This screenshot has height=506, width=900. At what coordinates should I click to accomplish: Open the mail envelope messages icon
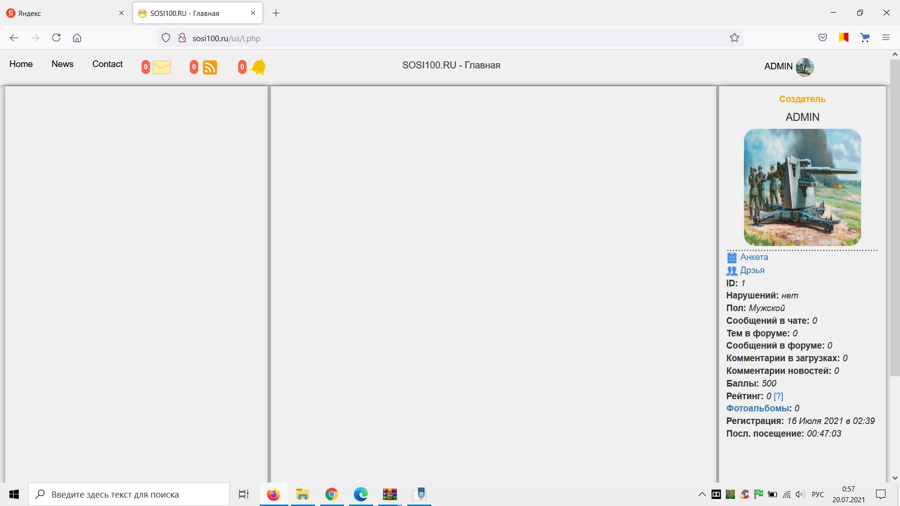click(x=161, y=67)
